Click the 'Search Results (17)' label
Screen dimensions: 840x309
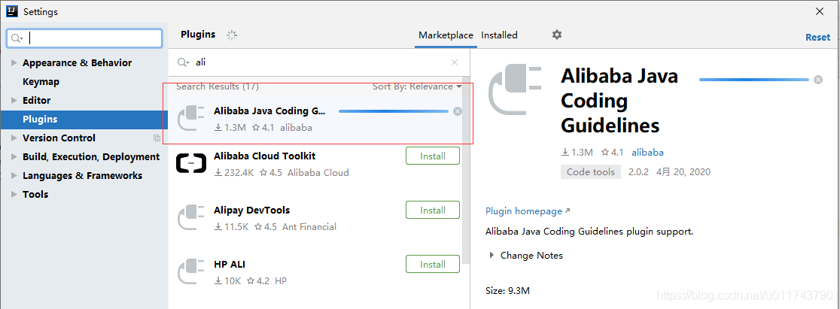coord(218,86)
